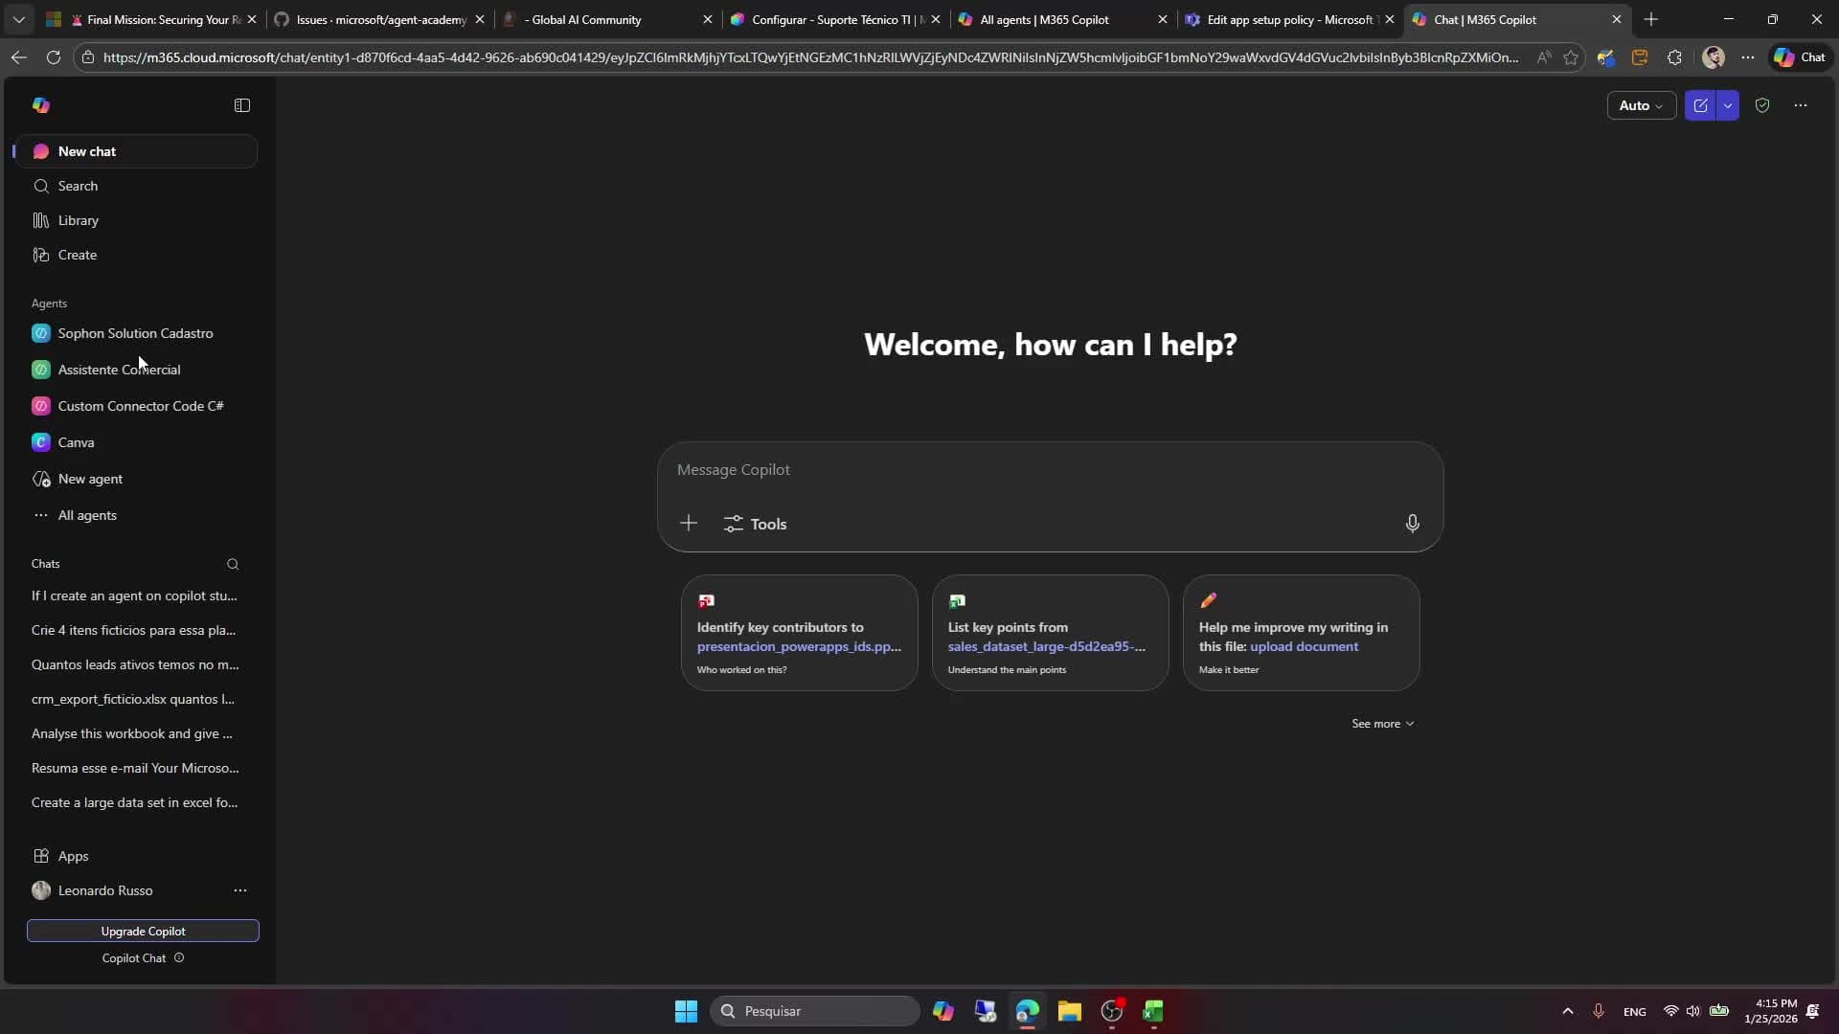Click the upload document link
1839x1034 pixels.
pos(1304,646)
